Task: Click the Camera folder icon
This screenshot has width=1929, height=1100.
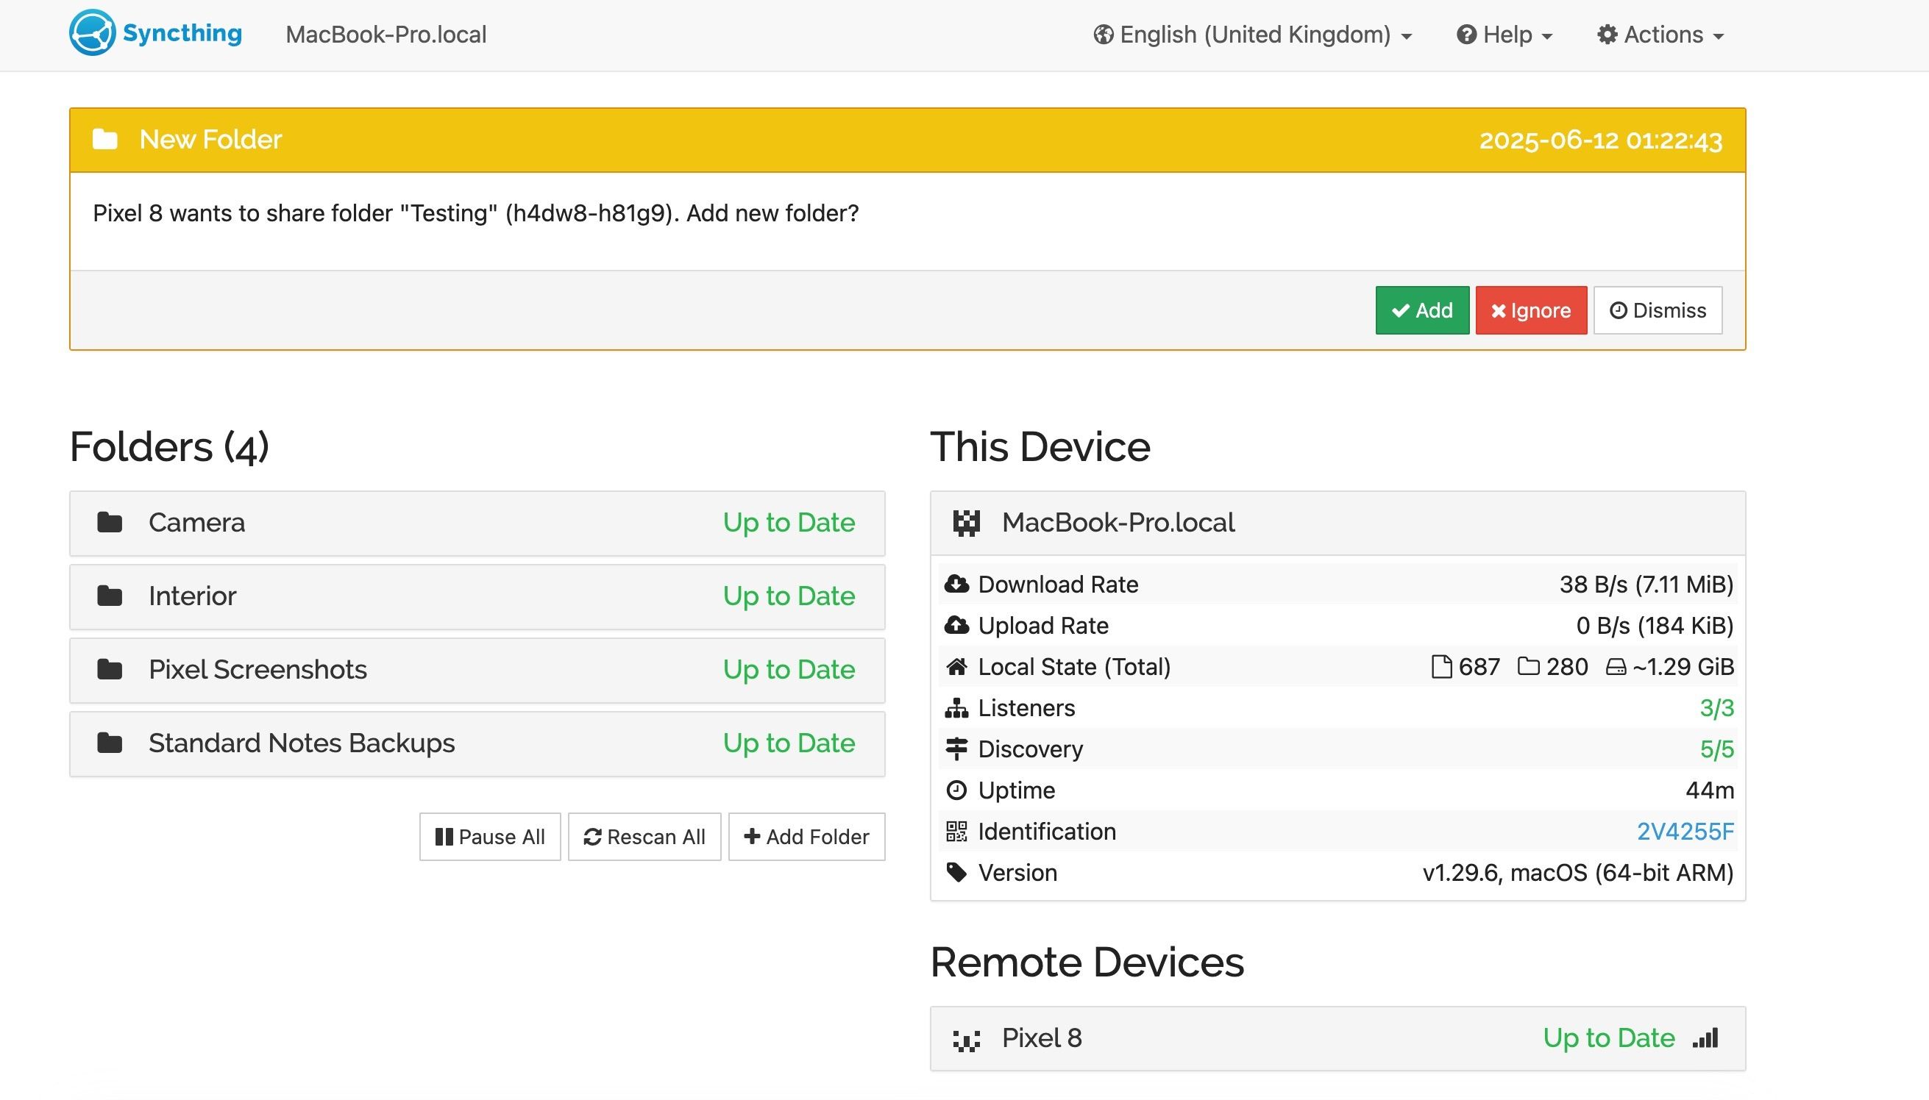Action: [110, 522]
